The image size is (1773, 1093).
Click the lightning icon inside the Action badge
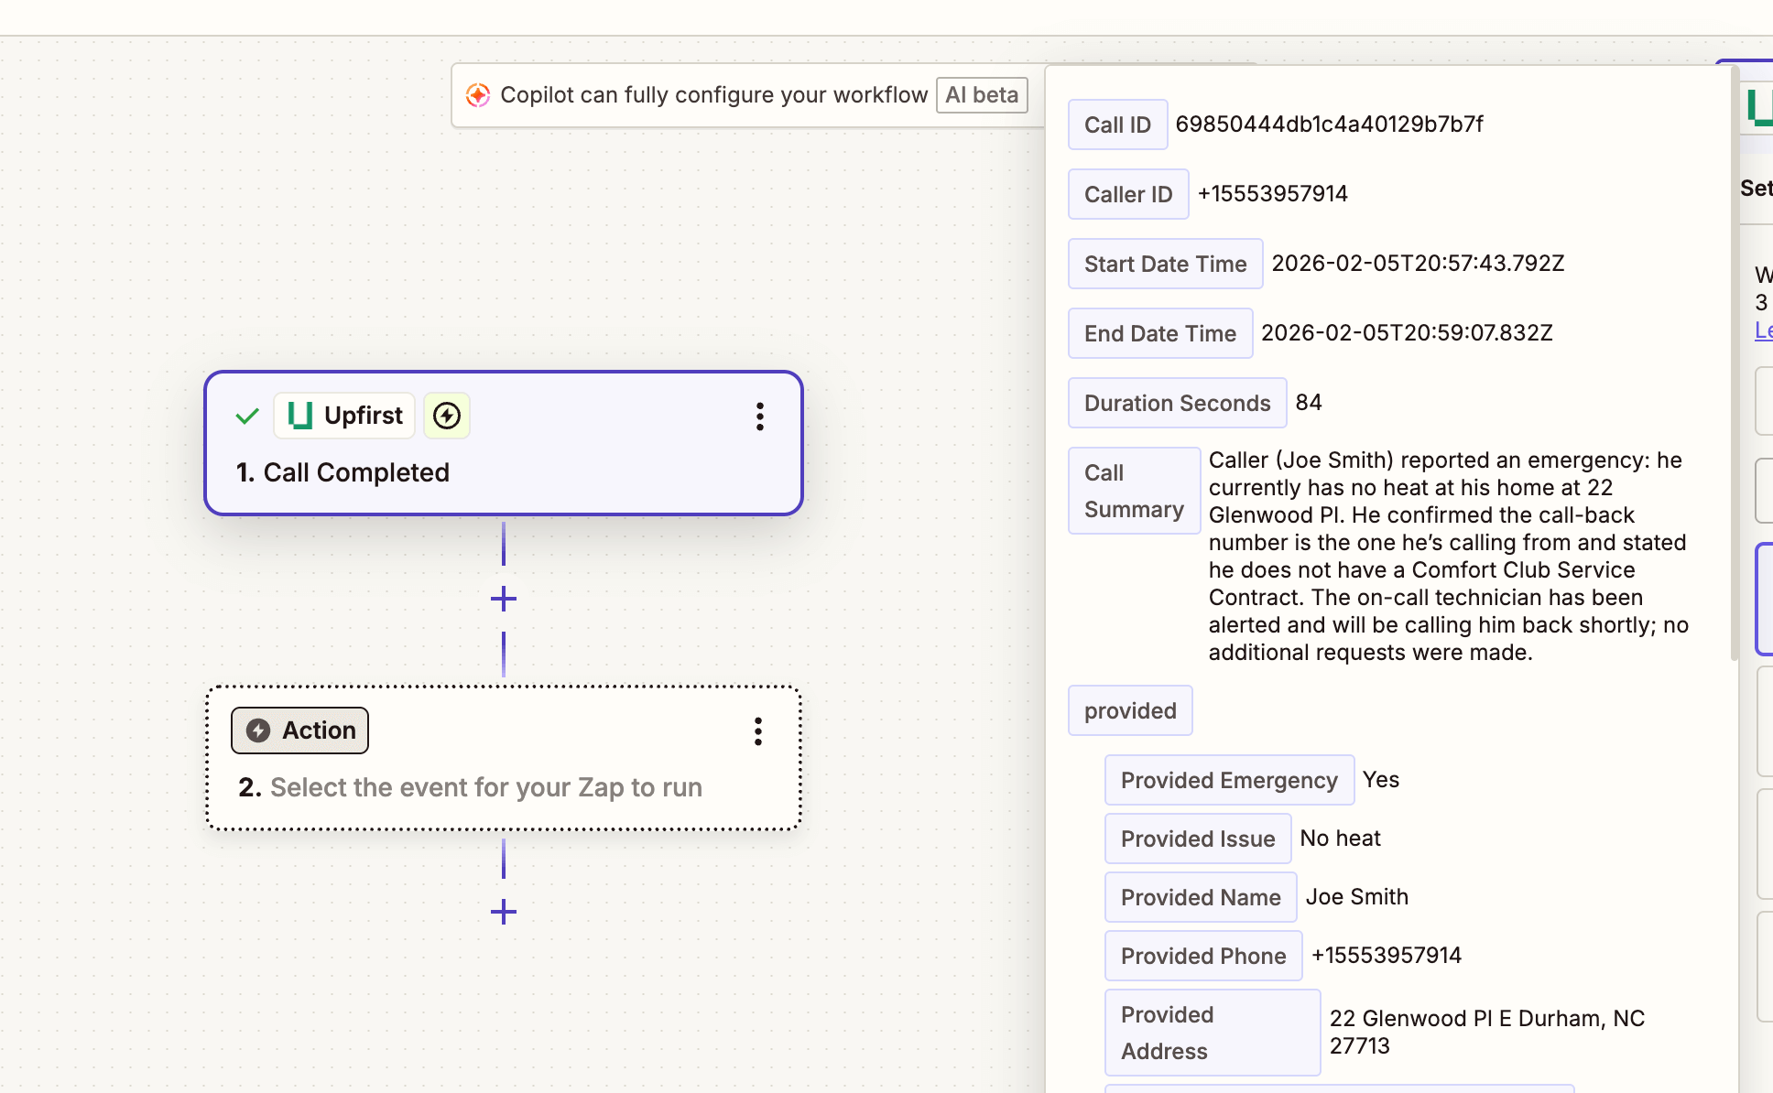coord(259,730)
